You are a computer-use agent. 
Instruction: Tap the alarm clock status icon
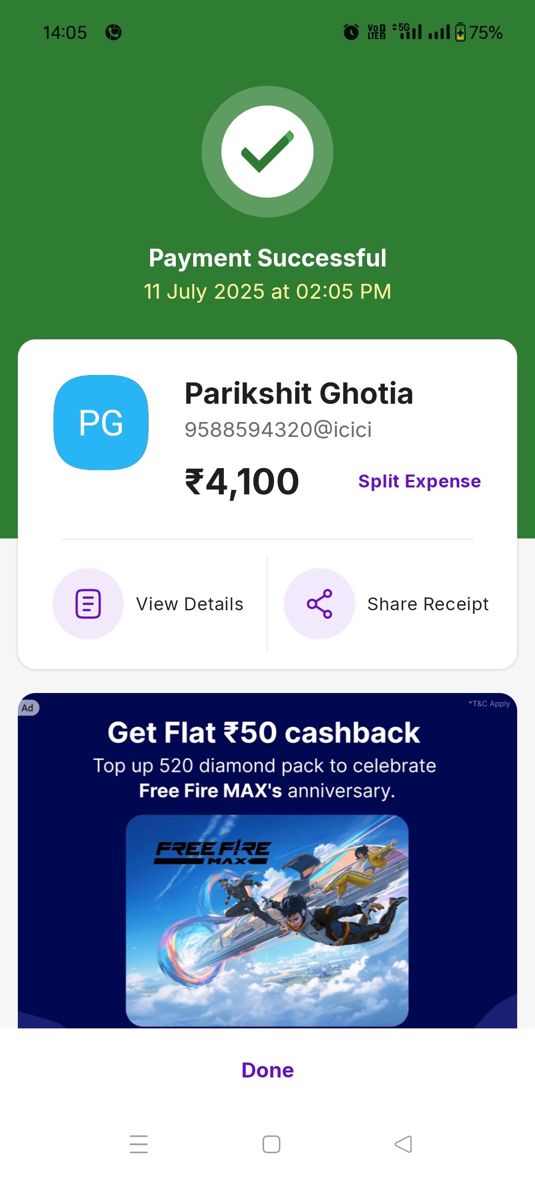click(x=351, y=32)
